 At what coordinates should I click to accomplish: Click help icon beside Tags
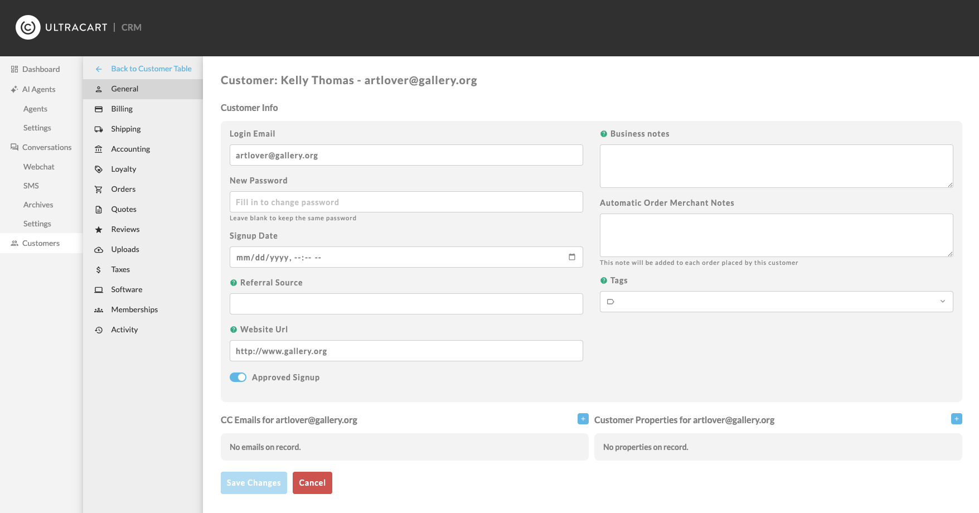[603, 280]
